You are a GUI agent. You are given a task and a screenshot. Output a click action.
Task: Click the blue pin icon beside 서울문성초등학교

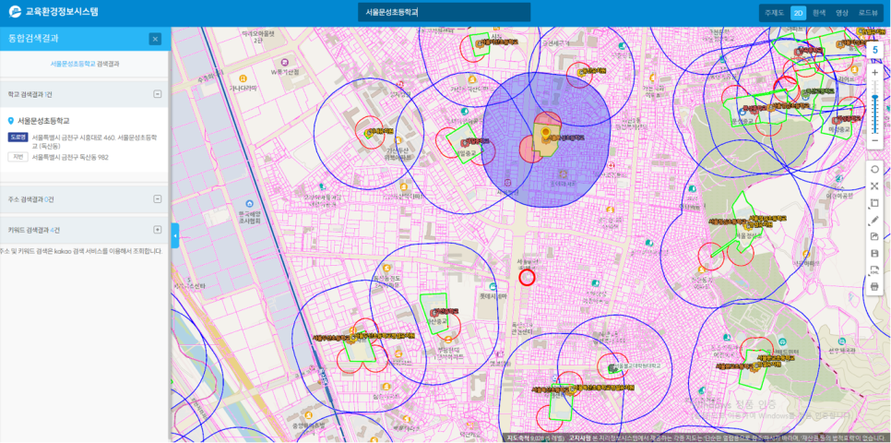pos(11,121)
